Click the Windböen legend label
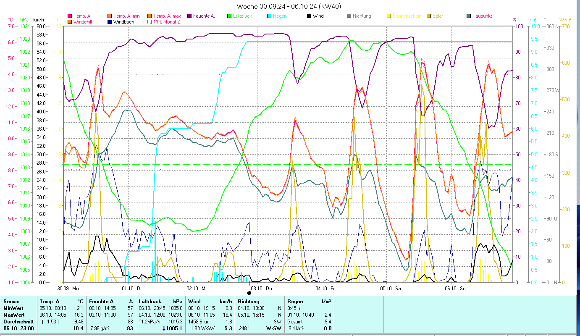Screen dimensions: 580x336 click(124, 21)
